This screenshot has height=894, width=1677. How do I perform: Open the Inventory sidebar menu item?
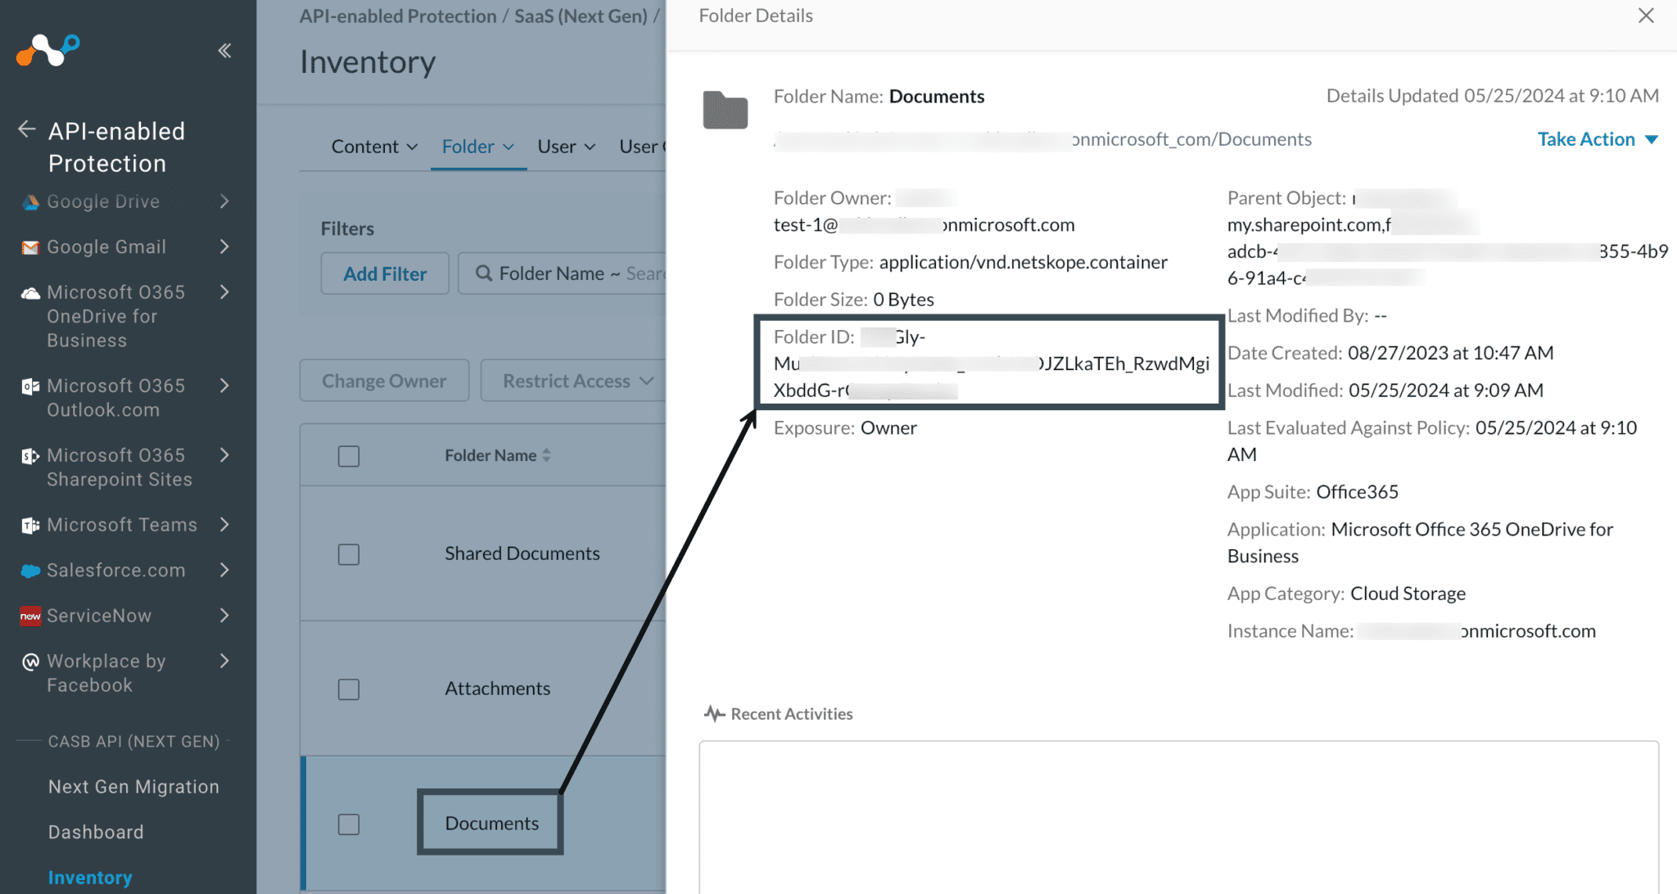tap(90, 877)
